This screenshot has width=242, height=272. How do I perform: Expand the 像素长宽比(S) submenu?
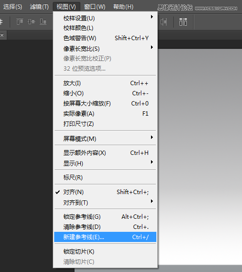coord(105,49)
